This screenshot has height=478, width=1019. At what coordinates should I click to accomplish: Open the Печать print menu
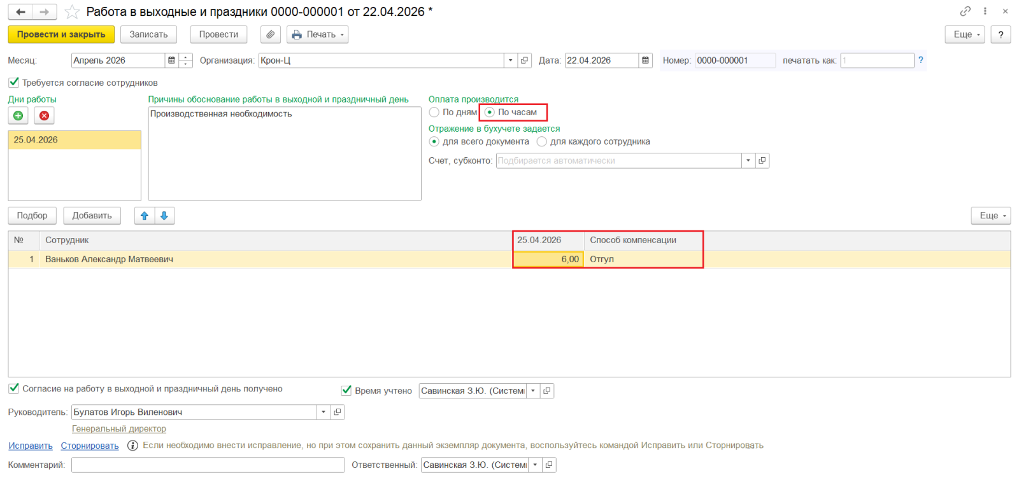click(318, 34)
